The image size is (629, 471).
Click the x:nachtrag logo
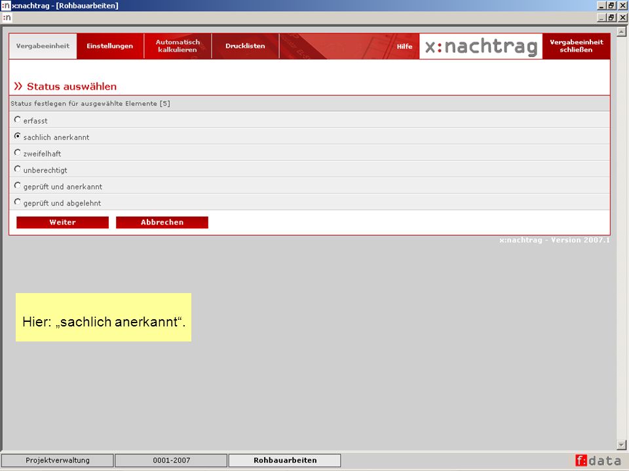(481, 46)
